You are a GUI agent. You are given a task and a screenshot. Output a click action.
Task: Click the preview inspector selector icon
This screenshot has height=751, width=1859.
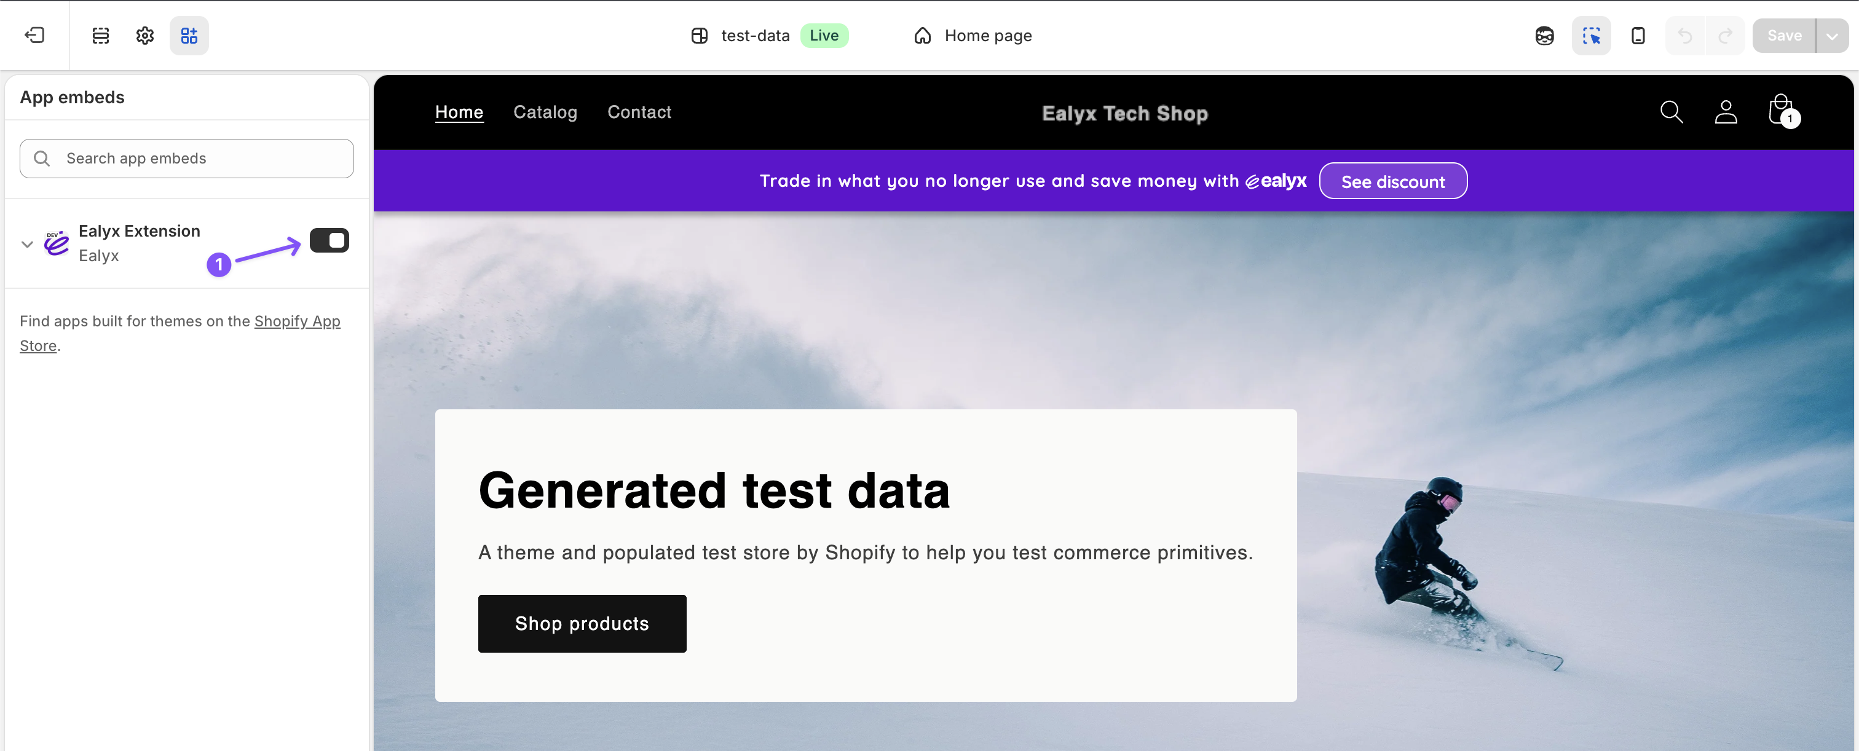(x=1590, y=36)
